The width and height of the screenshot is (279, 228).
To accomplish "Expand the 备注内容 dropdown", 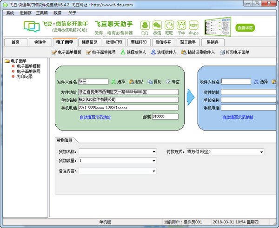I will pos(154,171).
